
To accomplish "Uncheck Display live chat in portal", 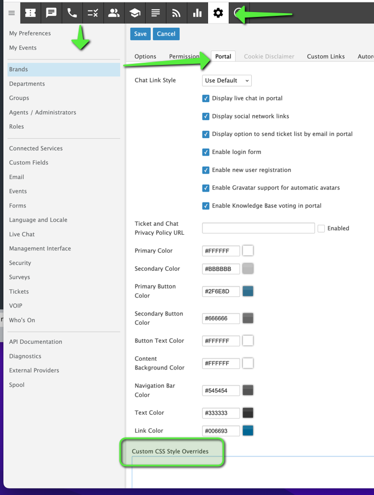I will coord(206,99).
